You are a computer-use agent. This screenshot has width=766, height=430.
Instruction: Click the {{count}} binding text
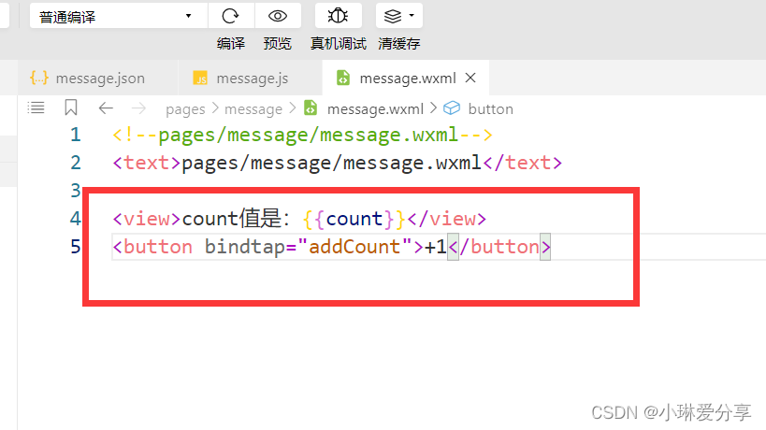[x=354, y=219]
